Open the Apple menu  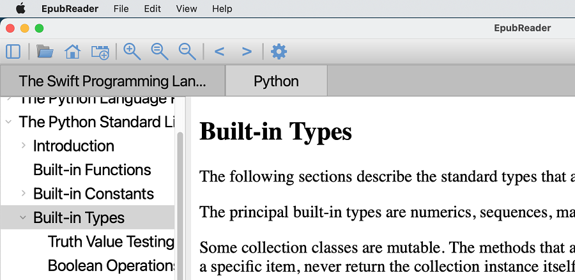(x=21, y=8)
